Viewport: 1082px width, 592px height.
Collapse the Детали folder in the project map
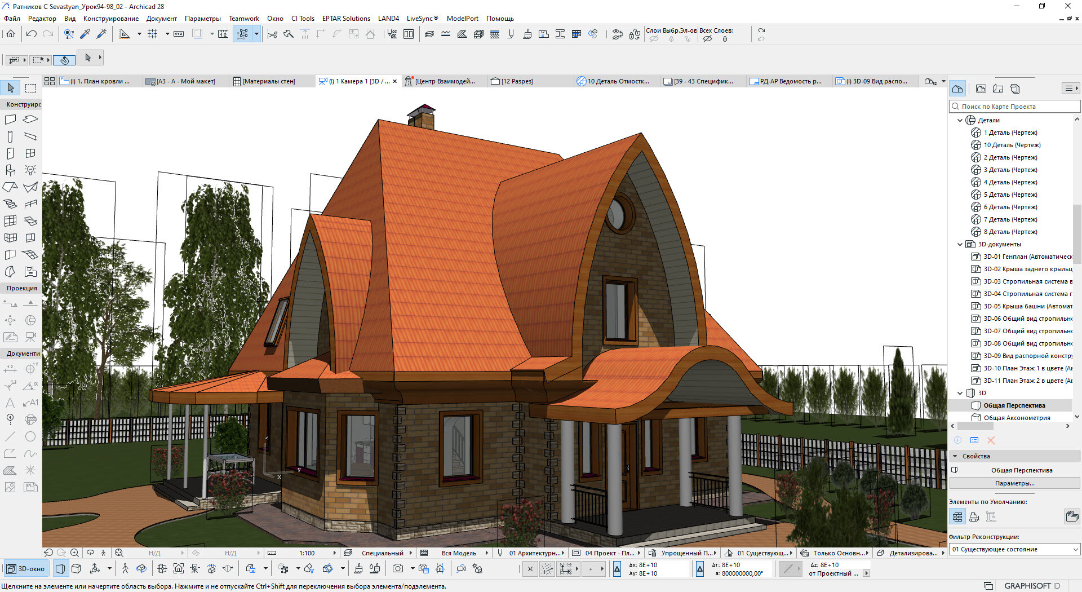point(960,120)
